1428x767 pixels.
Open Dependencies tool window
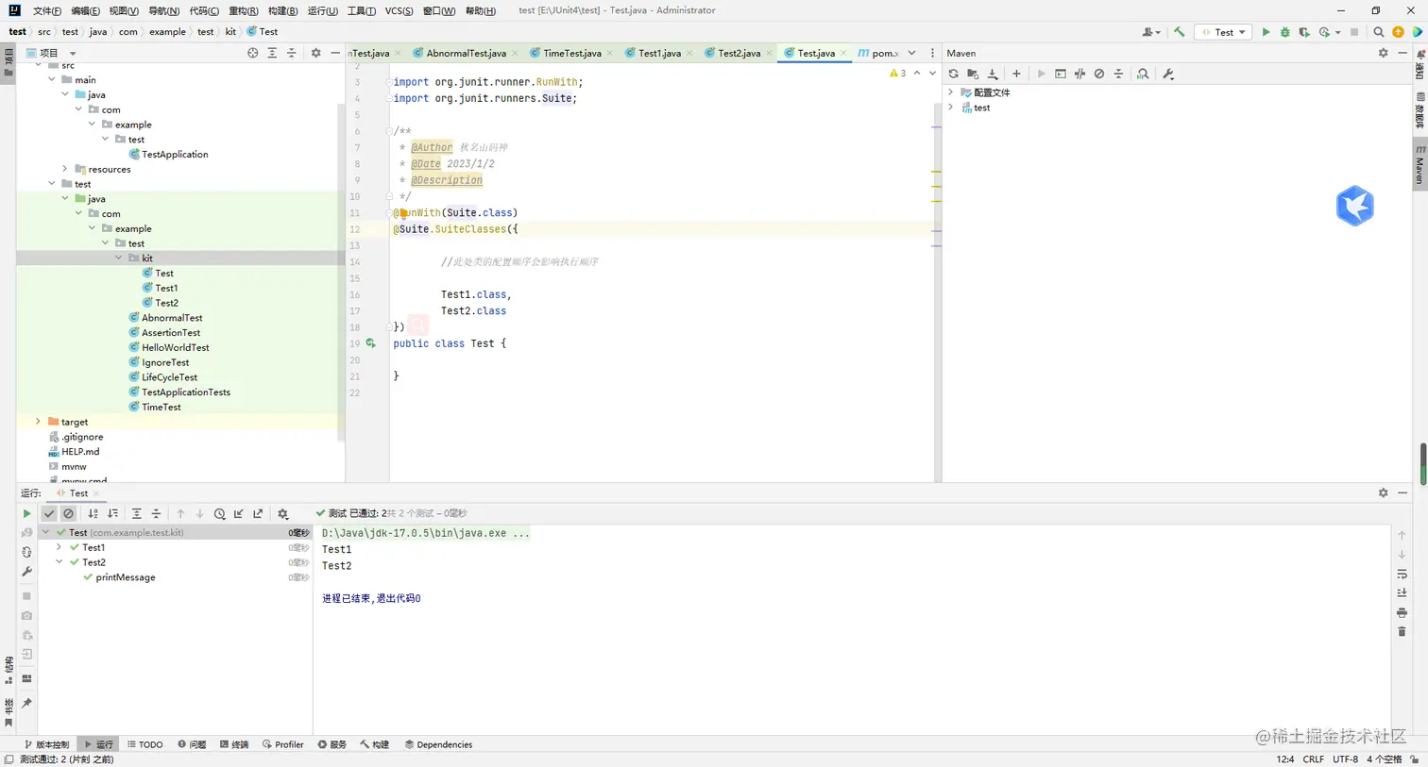click(438, 744)
